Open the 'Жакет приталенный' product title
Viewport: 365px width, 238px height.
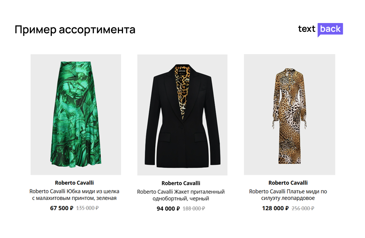pos(181,195)
